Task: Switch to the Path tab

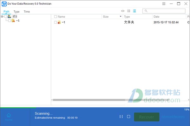Action: click(x=6, y=12)
